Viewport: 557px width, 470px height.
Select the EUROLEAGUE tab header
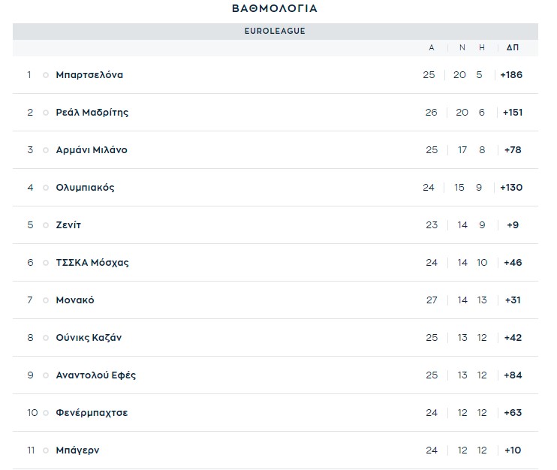[275, 32]
